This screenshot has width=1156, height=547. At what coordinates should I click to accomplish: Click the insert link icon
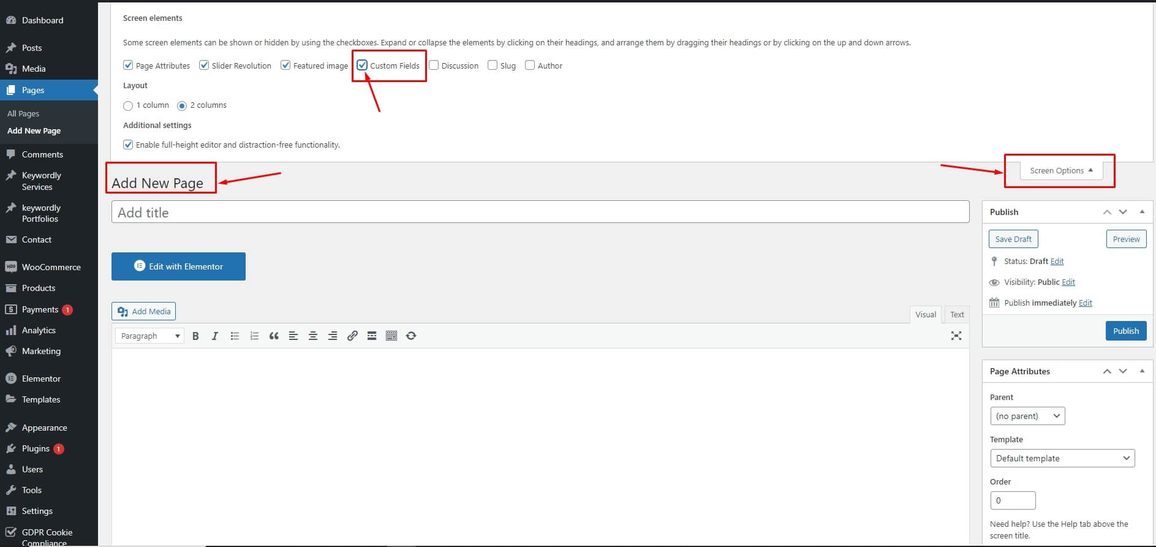tap(352, 336)
